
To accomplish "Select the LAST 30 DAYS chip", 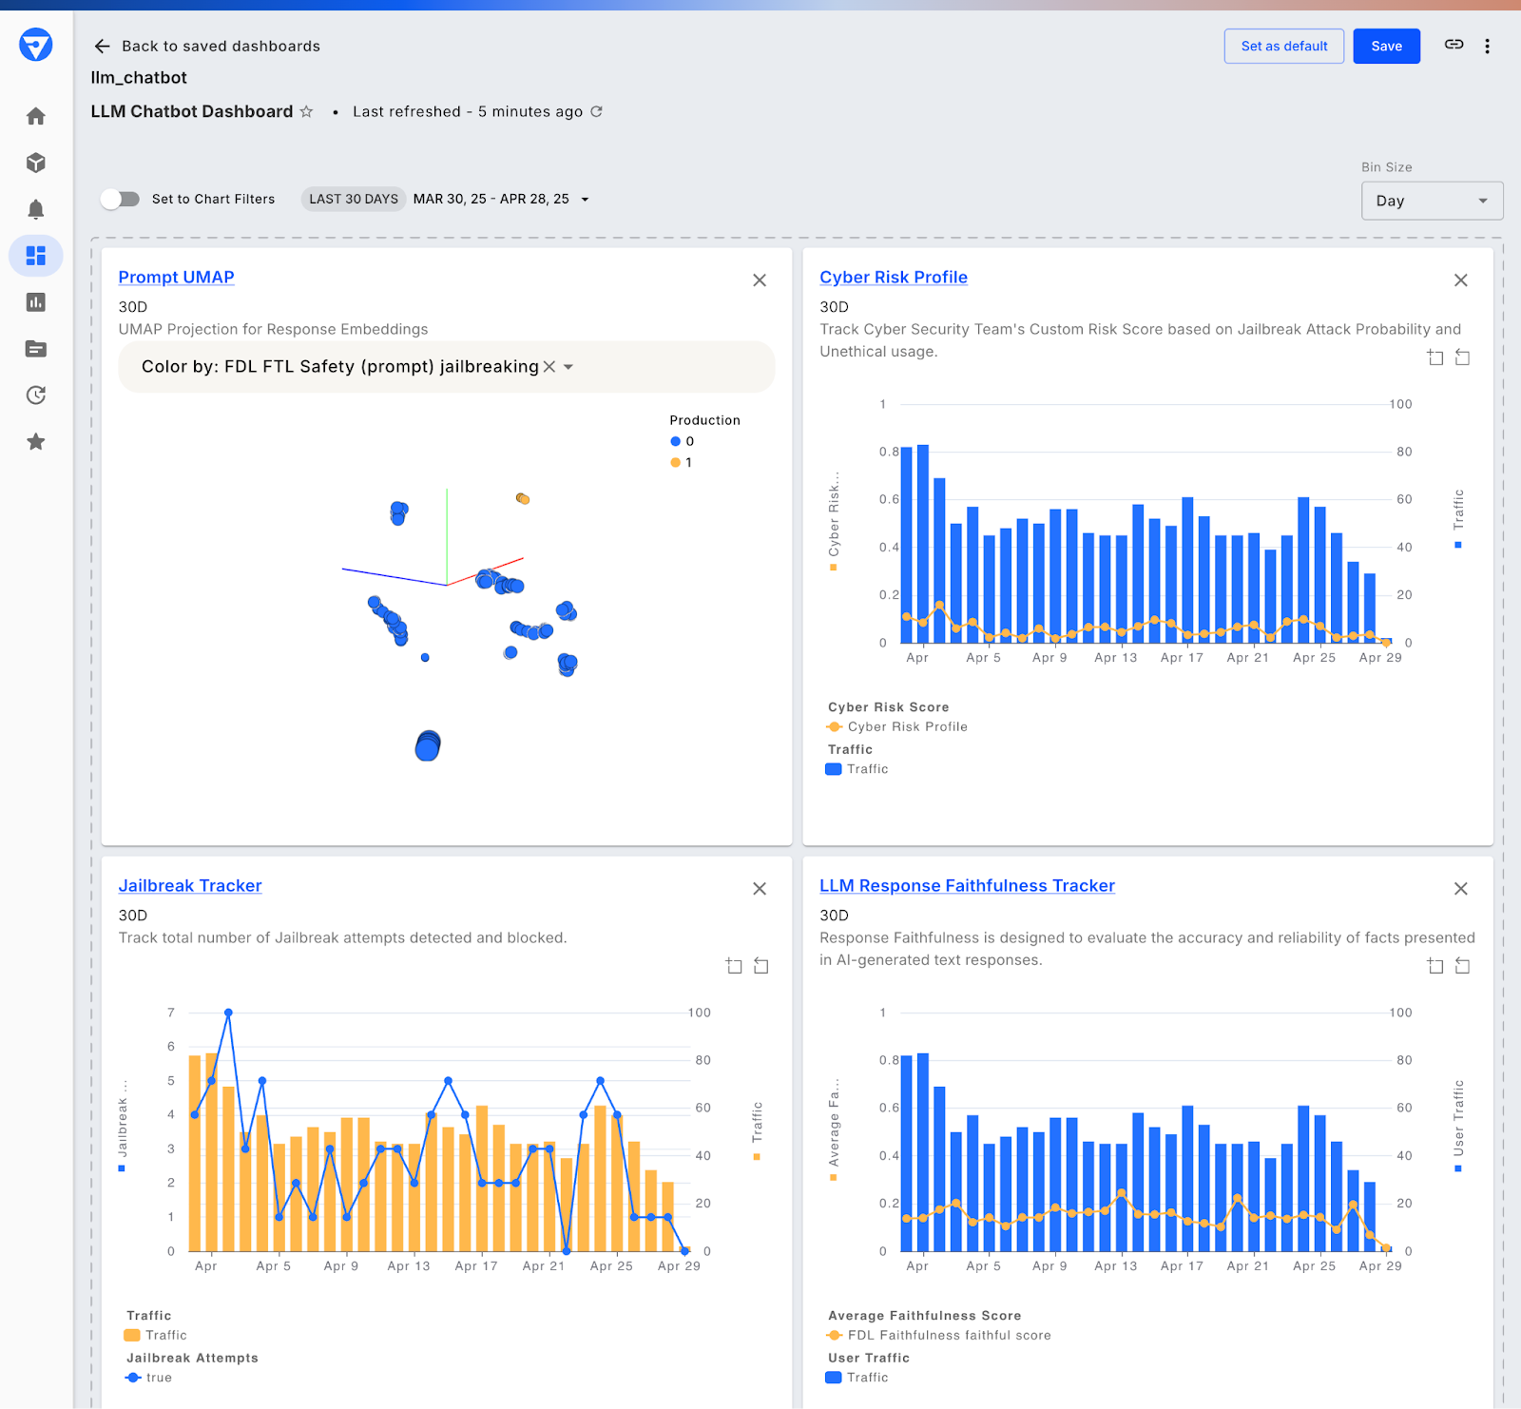I will tap(354, 199).
